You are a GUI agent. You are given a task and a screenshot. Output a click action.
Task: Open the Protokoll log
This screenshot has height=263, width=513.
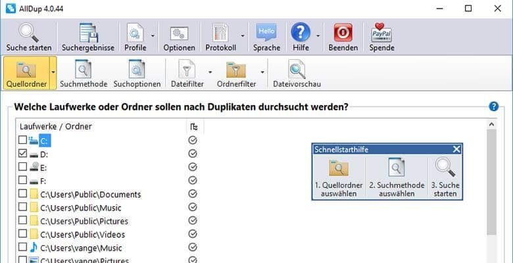[x=220, y=37]
